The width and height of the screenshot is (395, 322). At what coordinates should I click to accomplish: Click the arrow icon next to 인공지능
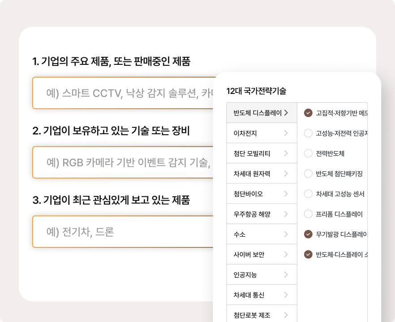click(x=287, y=275)
